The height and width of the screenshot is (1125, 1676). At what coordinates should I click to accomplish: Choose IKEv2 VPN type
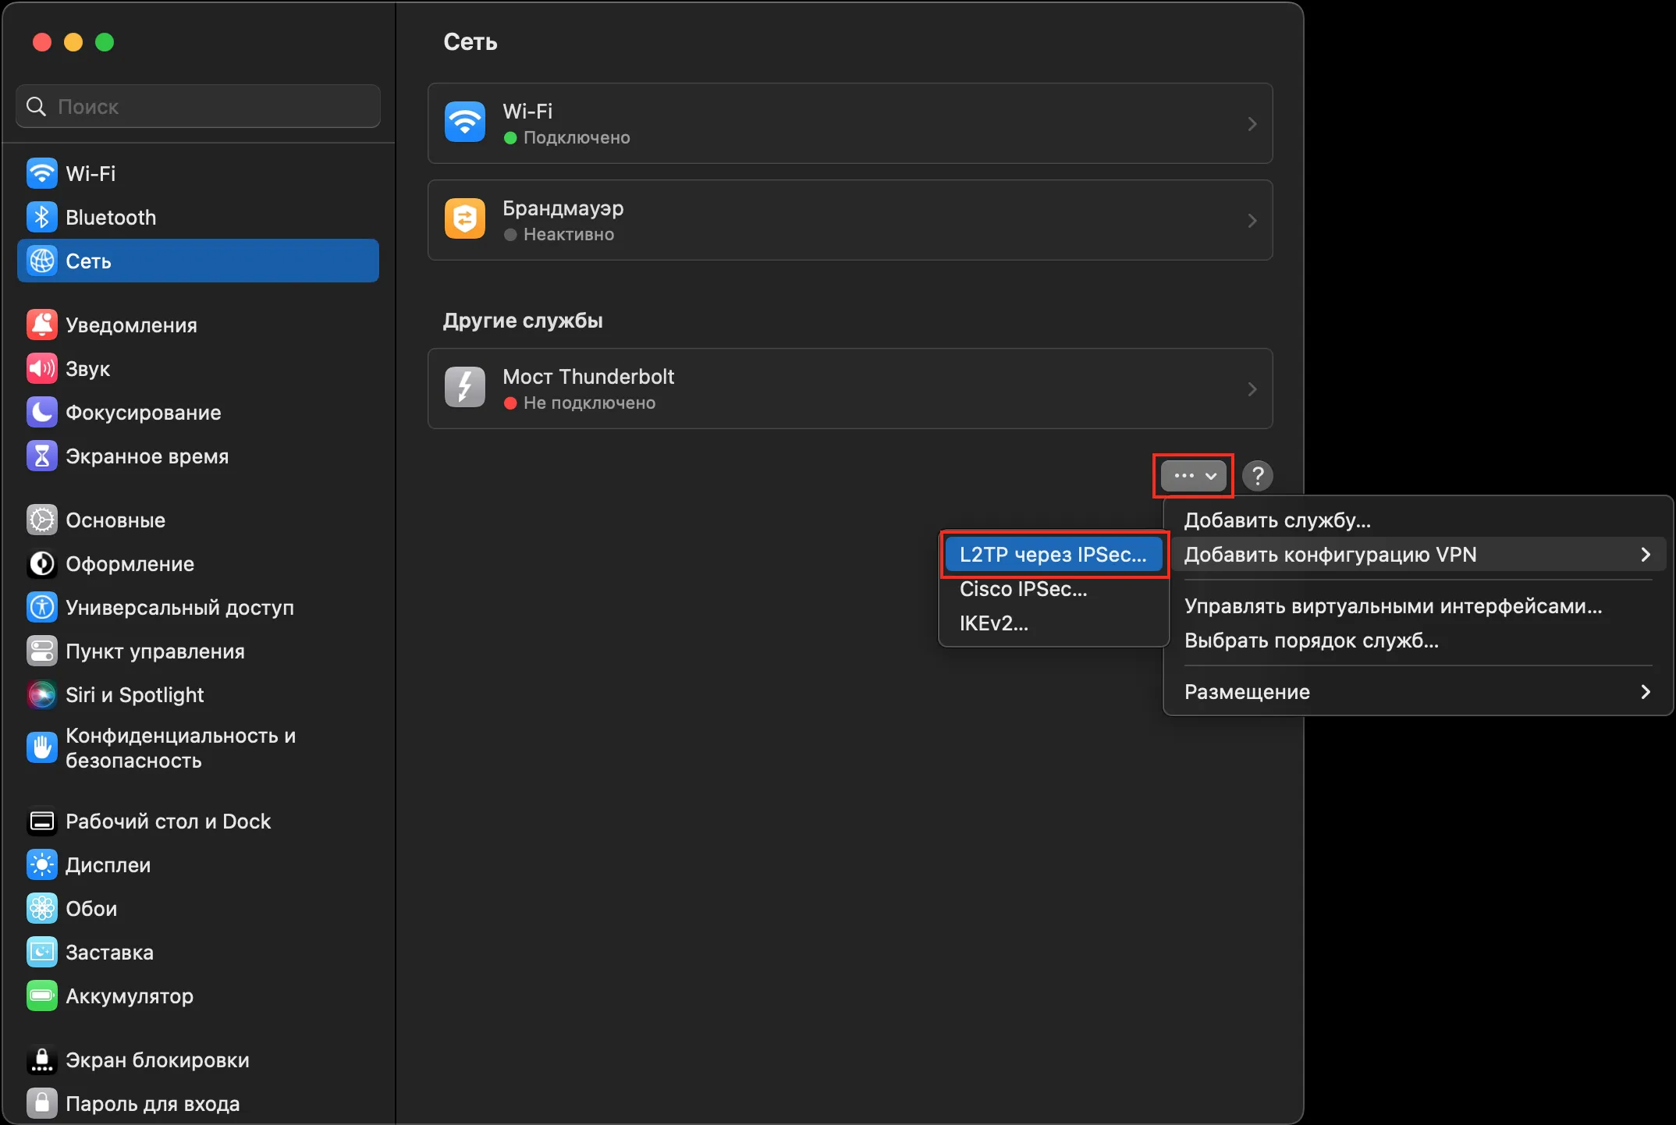coord(993,623)
